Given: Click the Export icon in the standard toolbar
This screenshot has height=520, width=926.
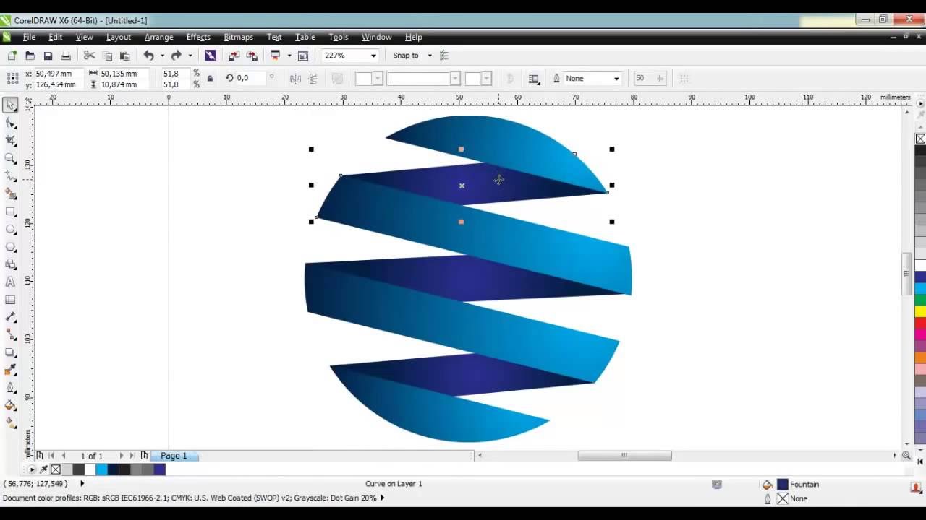Looking at the screenshot, I should click(252, 56).
